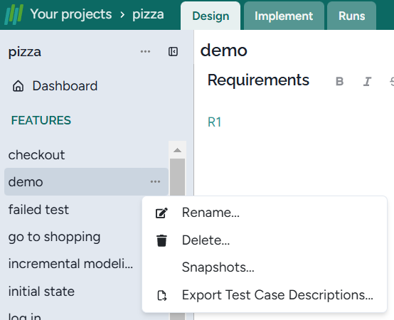The image size is (394, 320).
Task: Click the Dashboard home icon
Action: coord(18,86)
